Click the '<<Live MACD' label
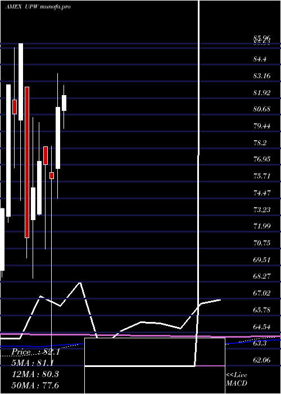281x394 pixels. pyautogui.click(x=237, y=379)
